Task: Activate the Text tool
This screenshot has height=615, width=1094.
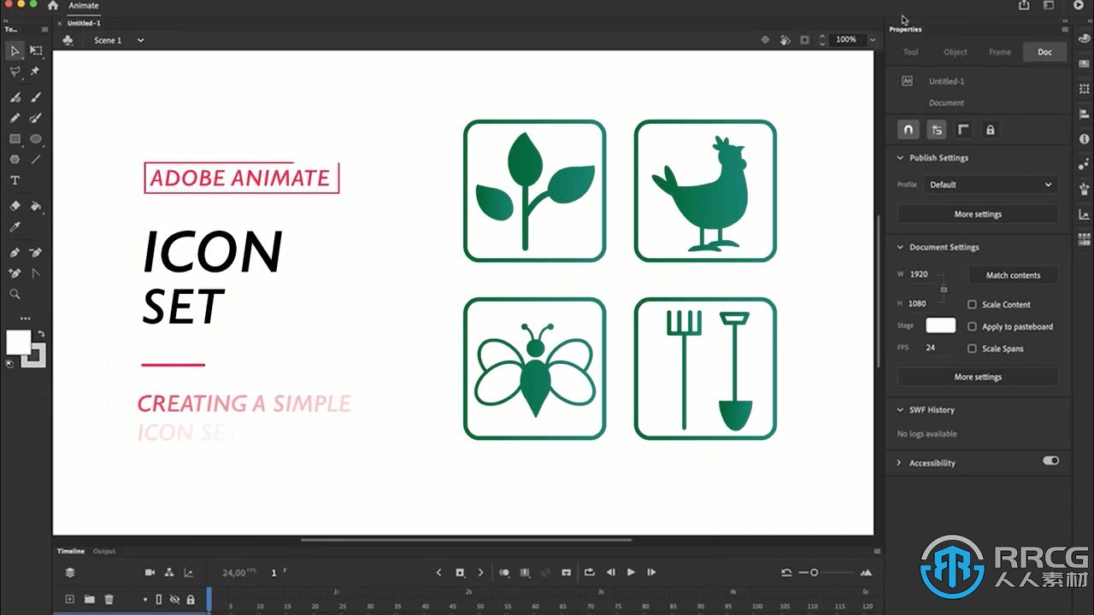Action: 15,180
